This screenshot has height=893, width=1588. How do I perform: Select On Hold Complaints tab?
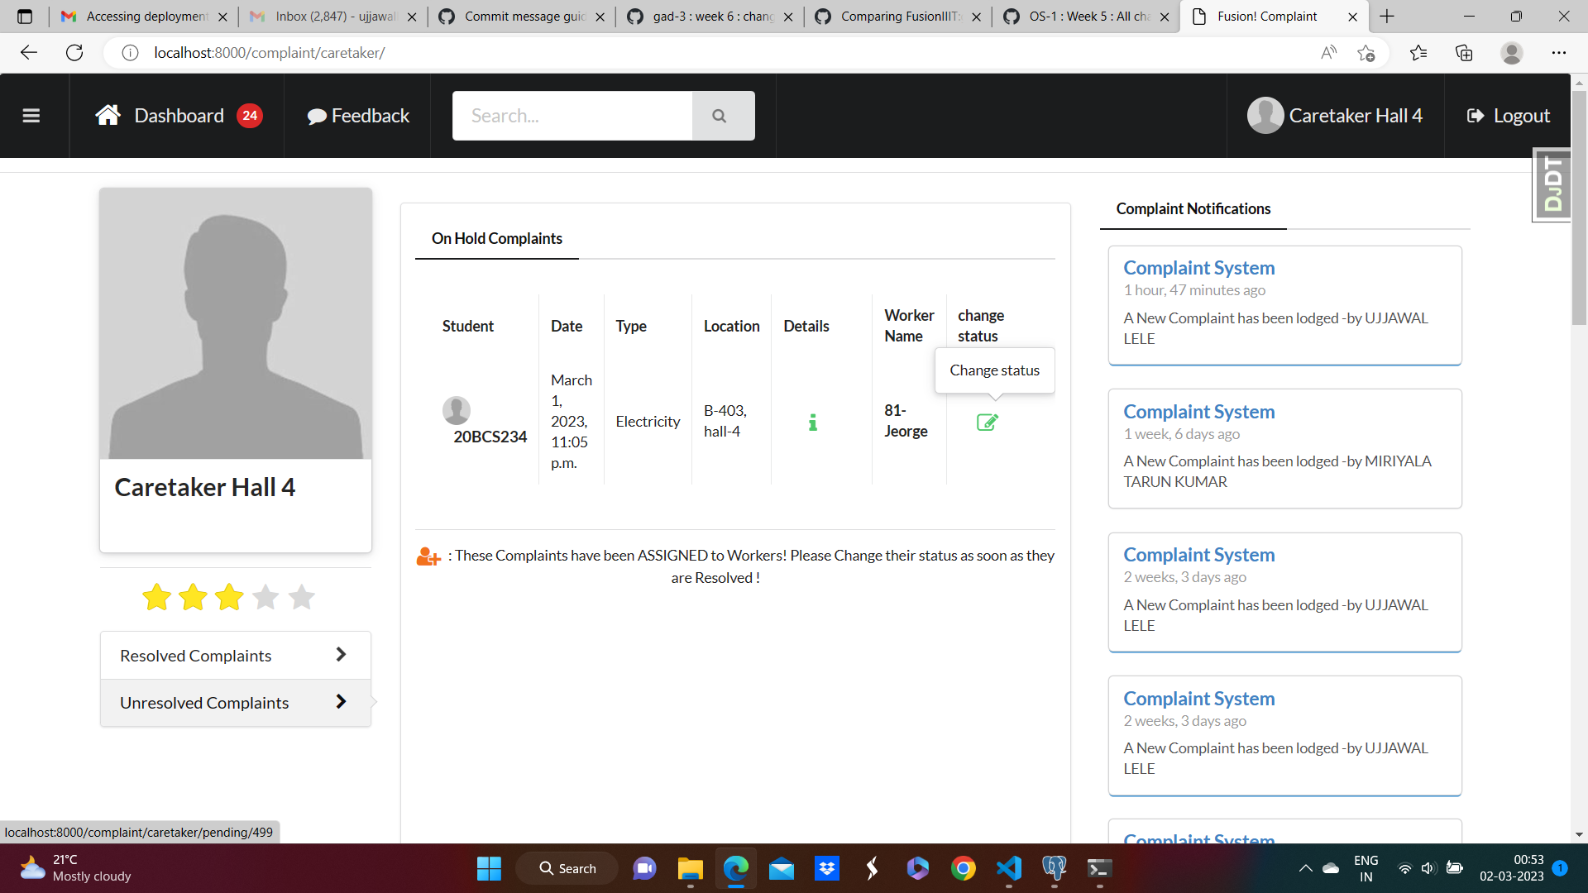[496, 239]
